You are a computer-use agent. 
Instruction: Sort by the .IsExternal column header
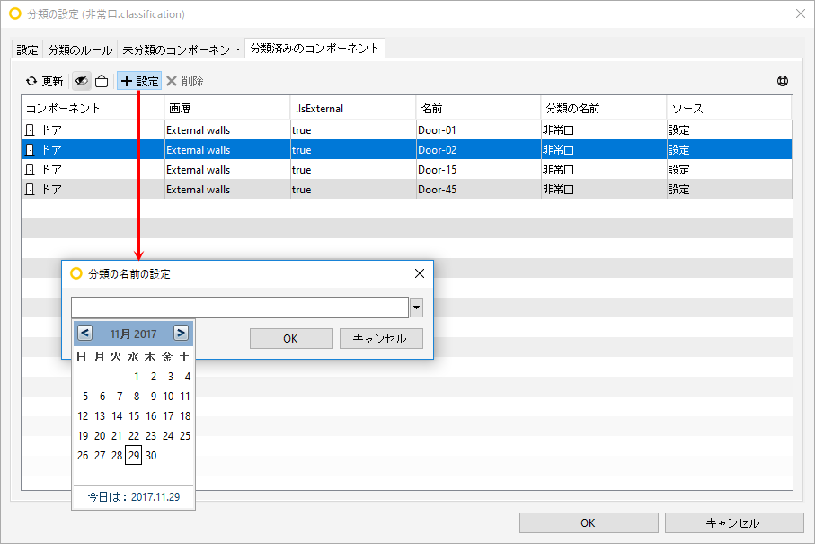(353, 108)
